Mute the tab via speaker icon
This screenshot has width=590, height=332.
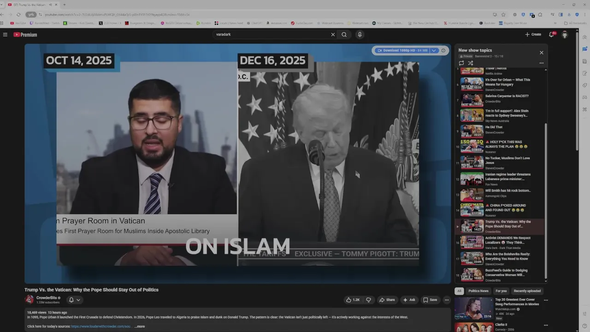[50, 5]
